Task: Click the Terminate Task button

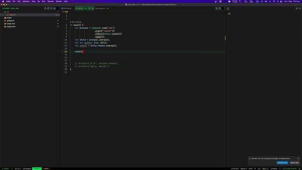Action: (282, 163)
